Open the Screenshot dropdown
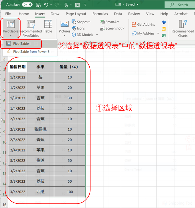This screenshot has width=195, height=208. tap(112, 28)
